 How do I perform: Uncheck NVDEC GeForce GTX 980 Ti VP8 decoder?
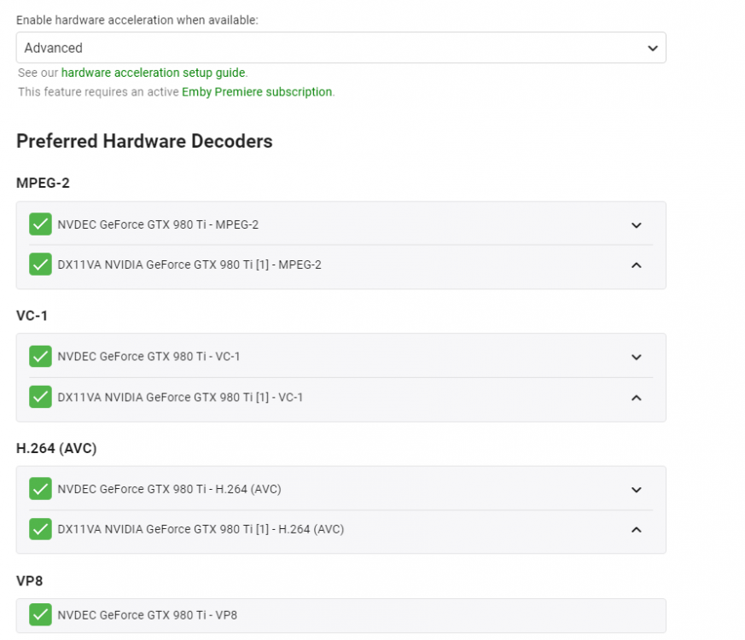coord(40,614)
